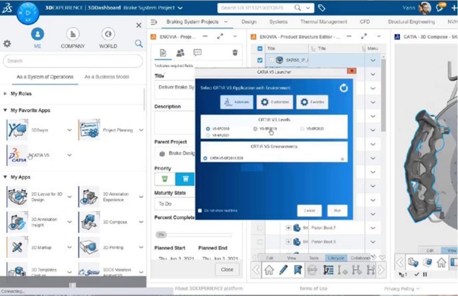Open the CATIA V5 favorite app
Viewport: 458px width, 296px height.
coord(17,156)
